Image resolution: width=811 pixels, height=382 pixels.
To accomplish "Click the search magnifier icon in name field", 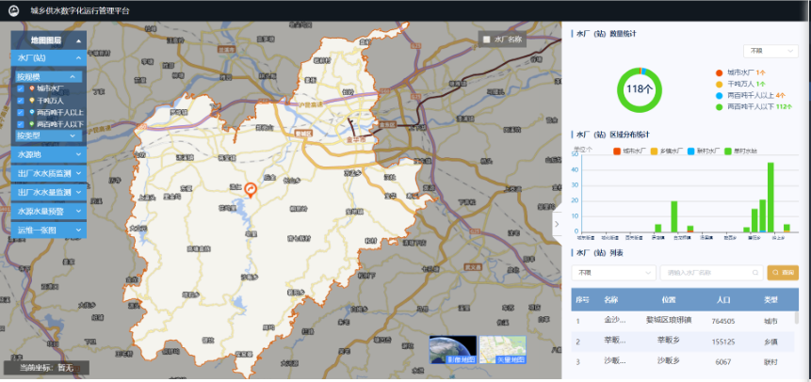I will pos(755,273).
